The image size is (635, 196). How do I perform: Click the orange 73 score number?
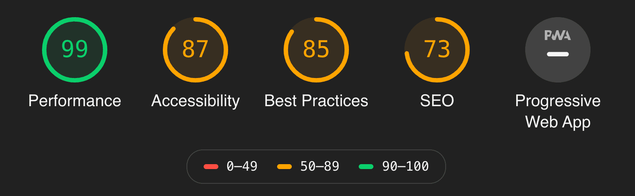(437, 49)
